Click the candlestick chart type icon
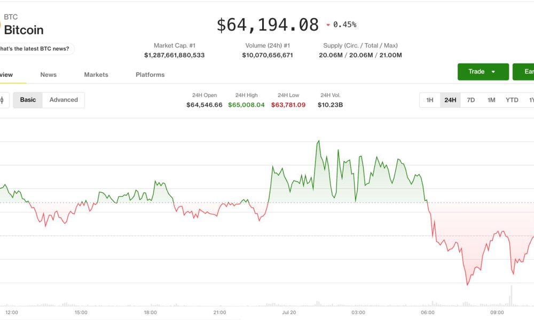 click(x=3, y=100)
